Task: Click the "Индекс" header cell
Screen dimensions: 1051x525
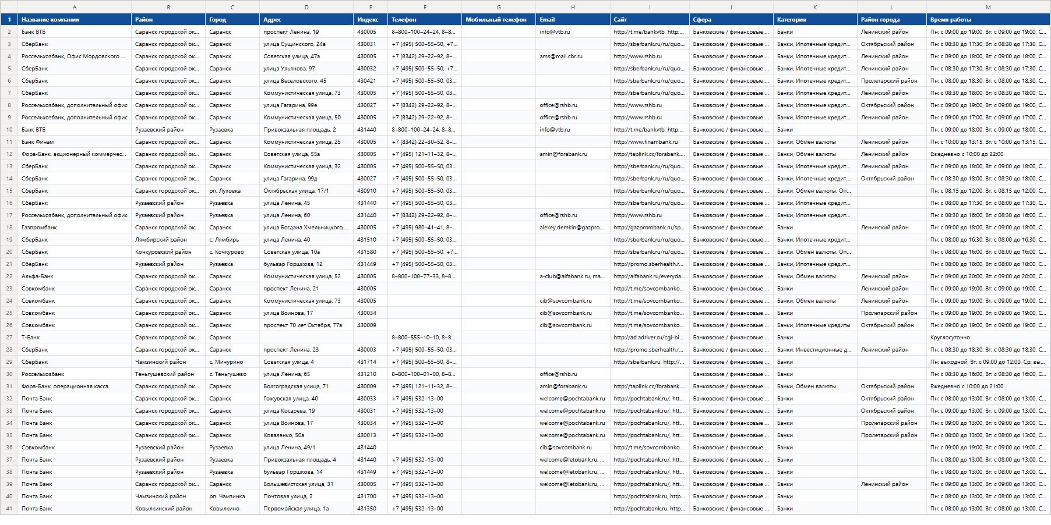Action: point(371,20)
